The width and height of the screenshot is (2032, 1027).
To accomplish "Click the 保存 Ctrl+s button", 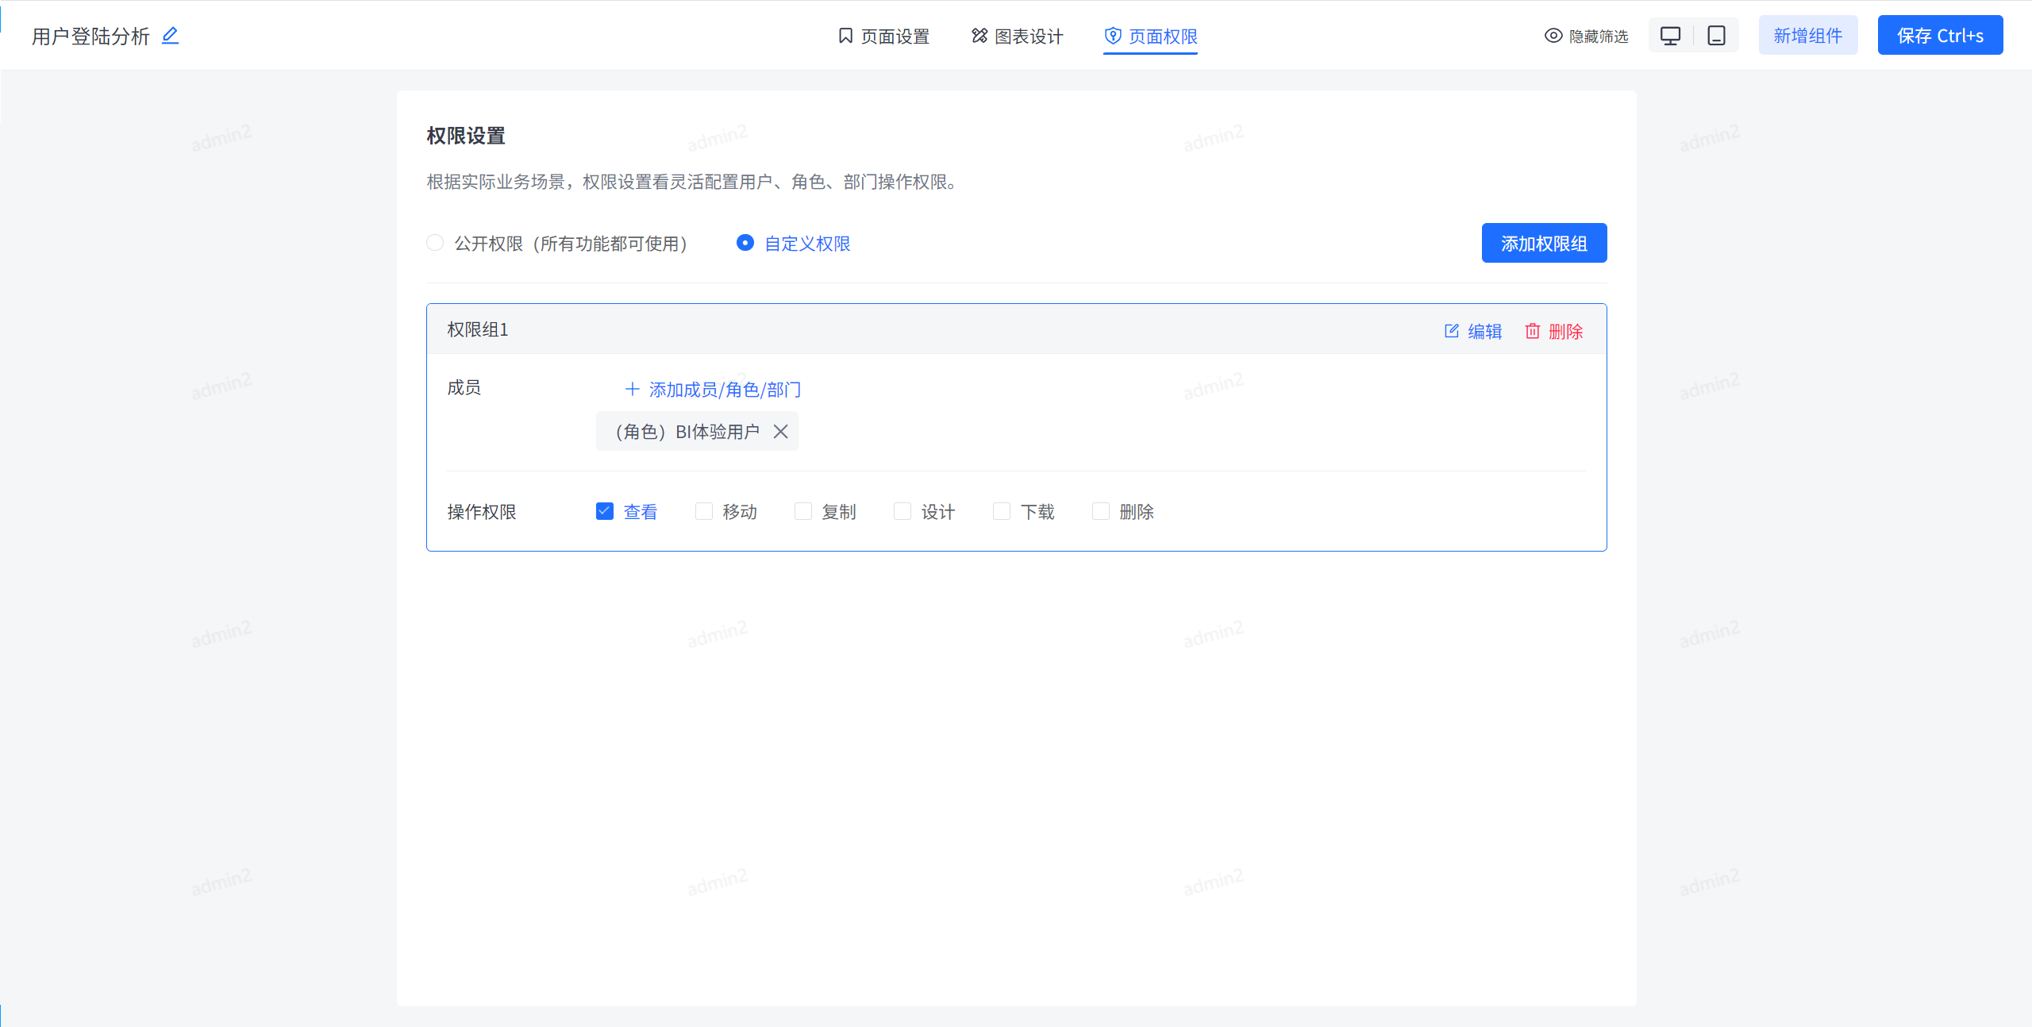I will click(1940, 36).
